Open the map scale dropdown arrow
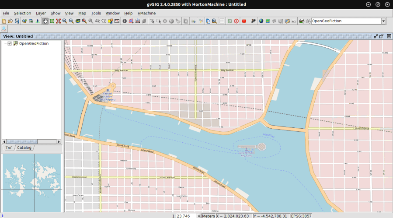 point(199,216)
